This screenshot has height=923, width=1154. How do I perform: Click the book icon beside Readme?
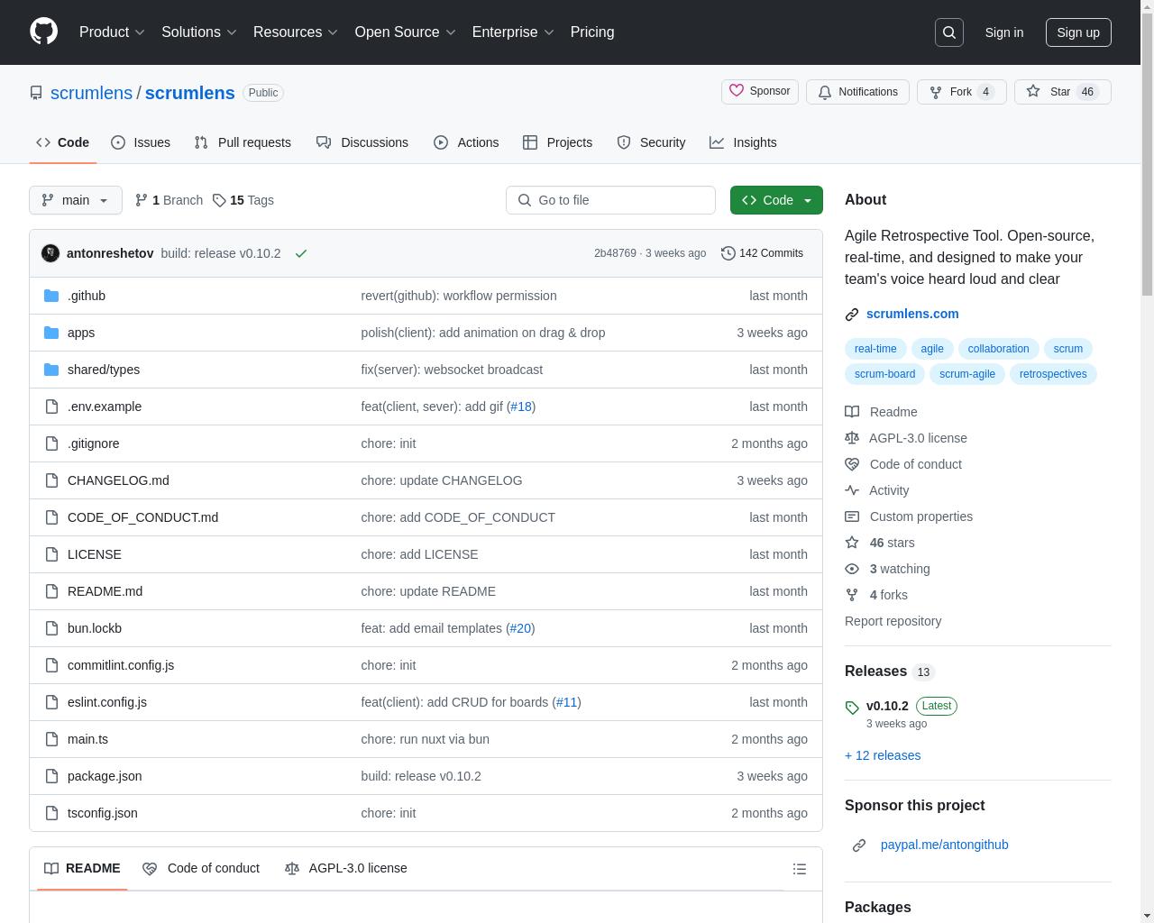pyautogui.click(x=852, y=412)
